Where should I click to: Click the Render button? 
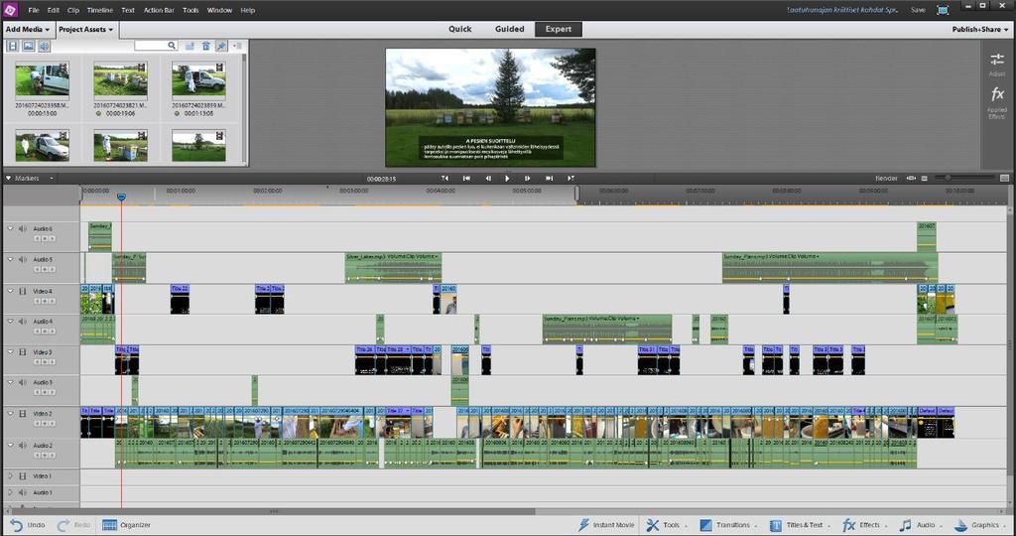click(886, 179)
